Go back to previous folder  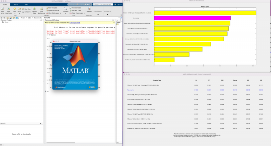click(x=1, y=18)
